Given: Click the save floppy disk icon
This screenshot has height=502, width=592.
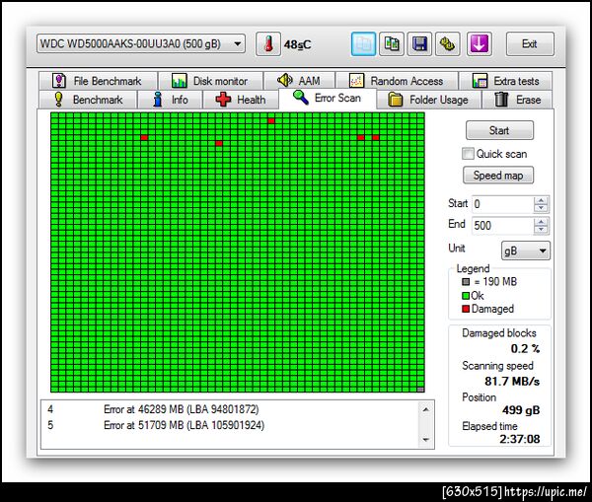Looking at the screenshot, I should 419,44.
